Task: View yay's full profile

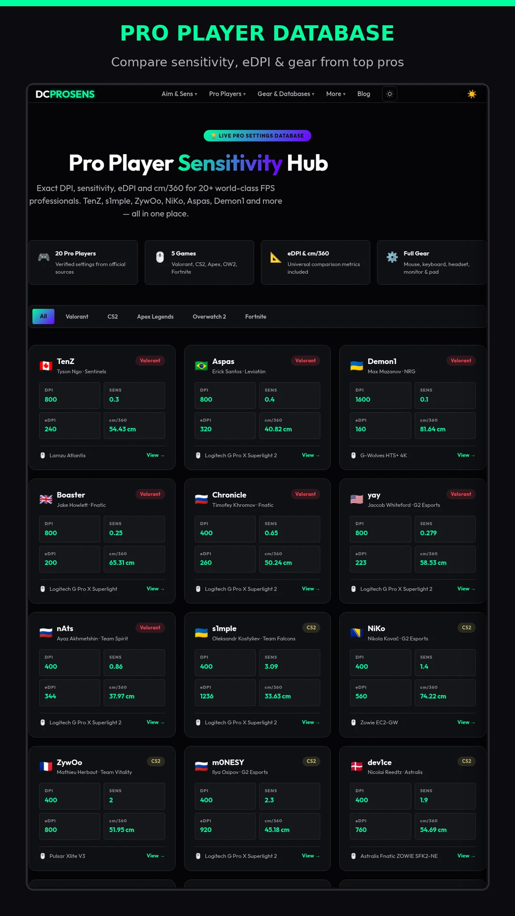Action: tap(466, 589)
